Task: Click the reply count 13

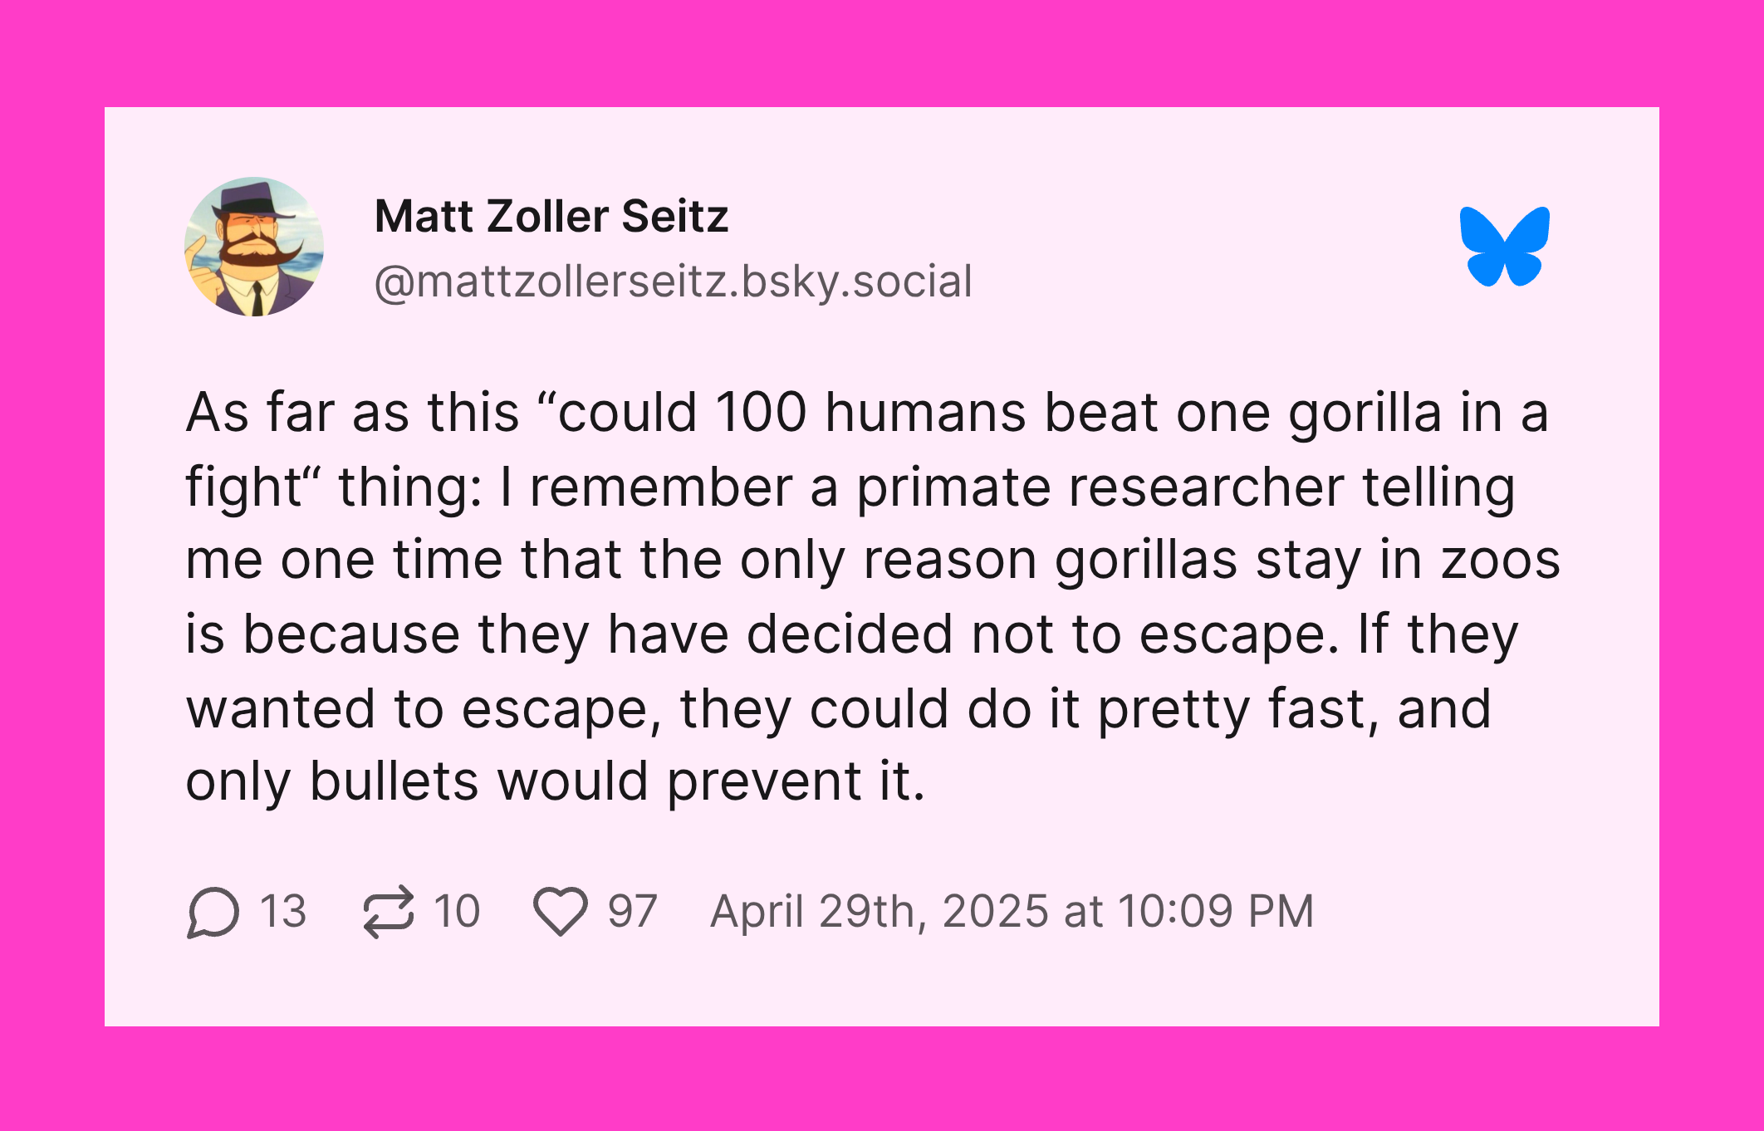Action: 283,911
